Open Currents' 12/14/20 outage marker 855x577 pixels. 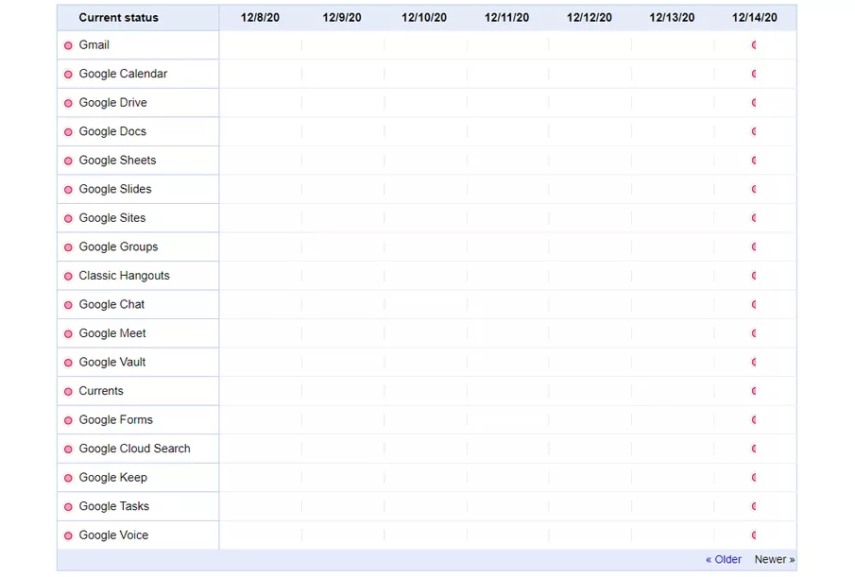[754, 392]
